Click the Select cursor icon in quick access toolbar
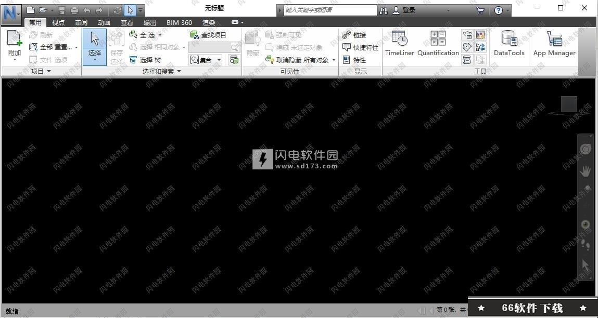 (130, 10)
